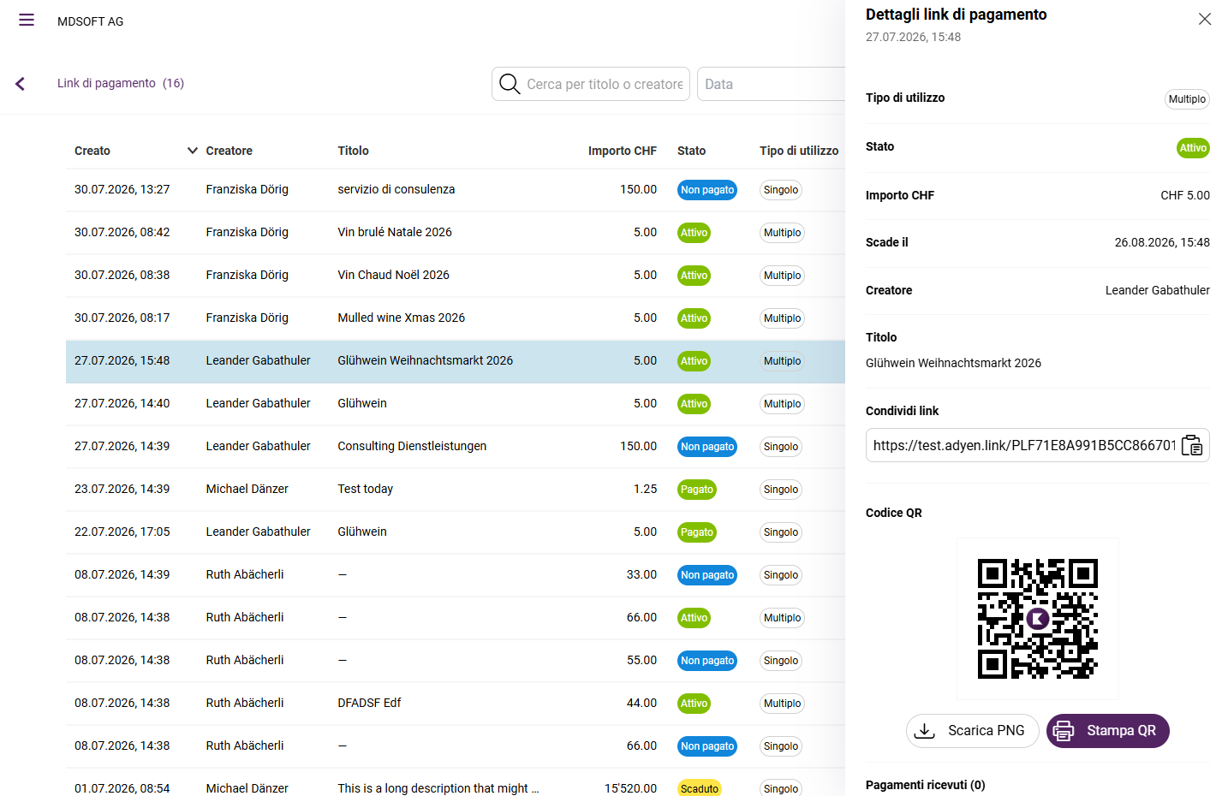Viewport: 1228px width, 796px height.
Task: Click the 22.07.2026, 17:05 date cell
Action: pyautogui.click(x=122, y=532)
